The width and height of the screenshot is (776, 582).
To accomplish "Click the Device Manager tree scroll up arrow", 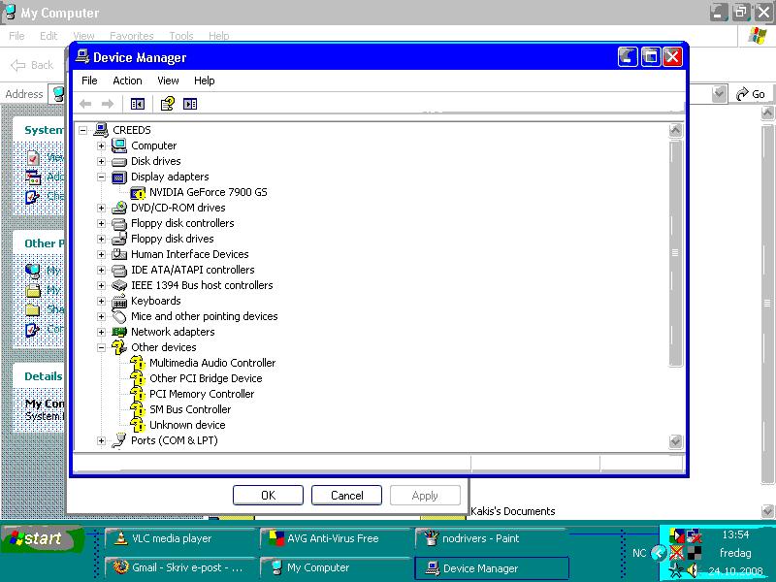I will [x=675, y=131].
